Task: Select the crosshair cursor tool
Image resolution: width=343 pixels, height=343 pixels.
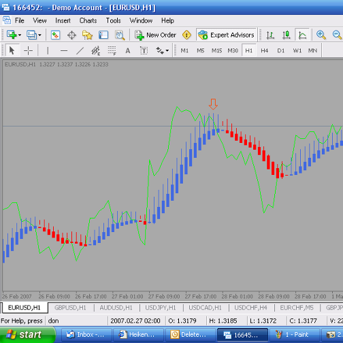Action: tap(28, 50)
